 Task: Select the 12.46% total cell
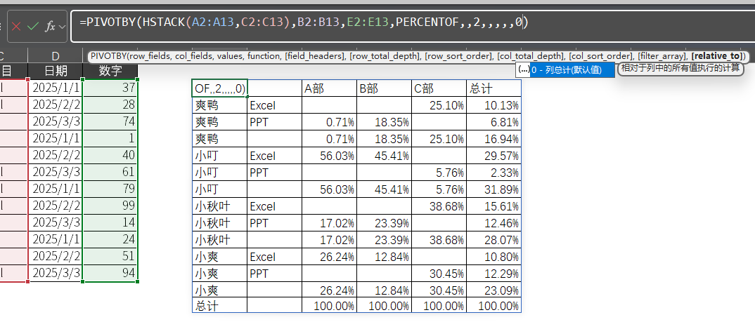click(494, 222)
